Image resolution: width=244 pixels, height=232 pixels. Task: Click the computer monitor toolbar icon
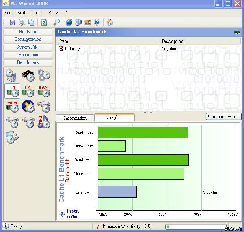point(78,22)
